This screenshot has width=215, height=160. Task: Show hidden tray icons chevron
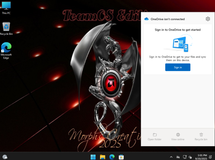coord(171,157)
